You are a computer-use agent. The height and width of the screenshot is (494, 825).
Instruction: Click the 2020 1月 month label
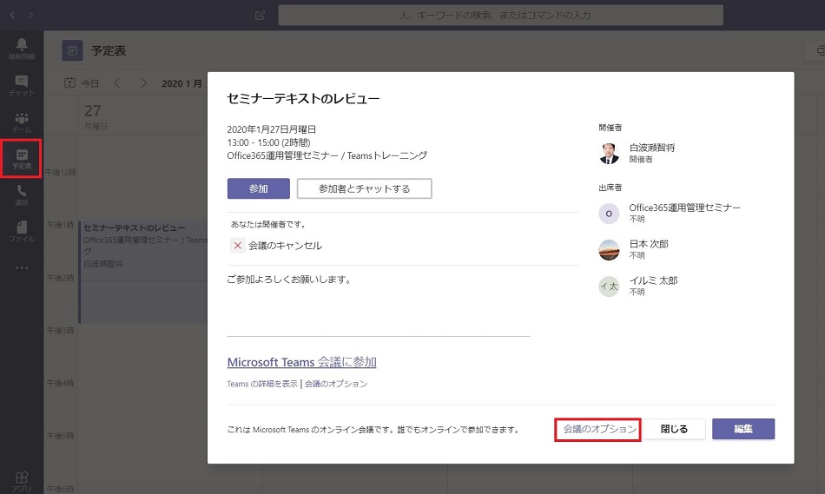tap(181, 83)
